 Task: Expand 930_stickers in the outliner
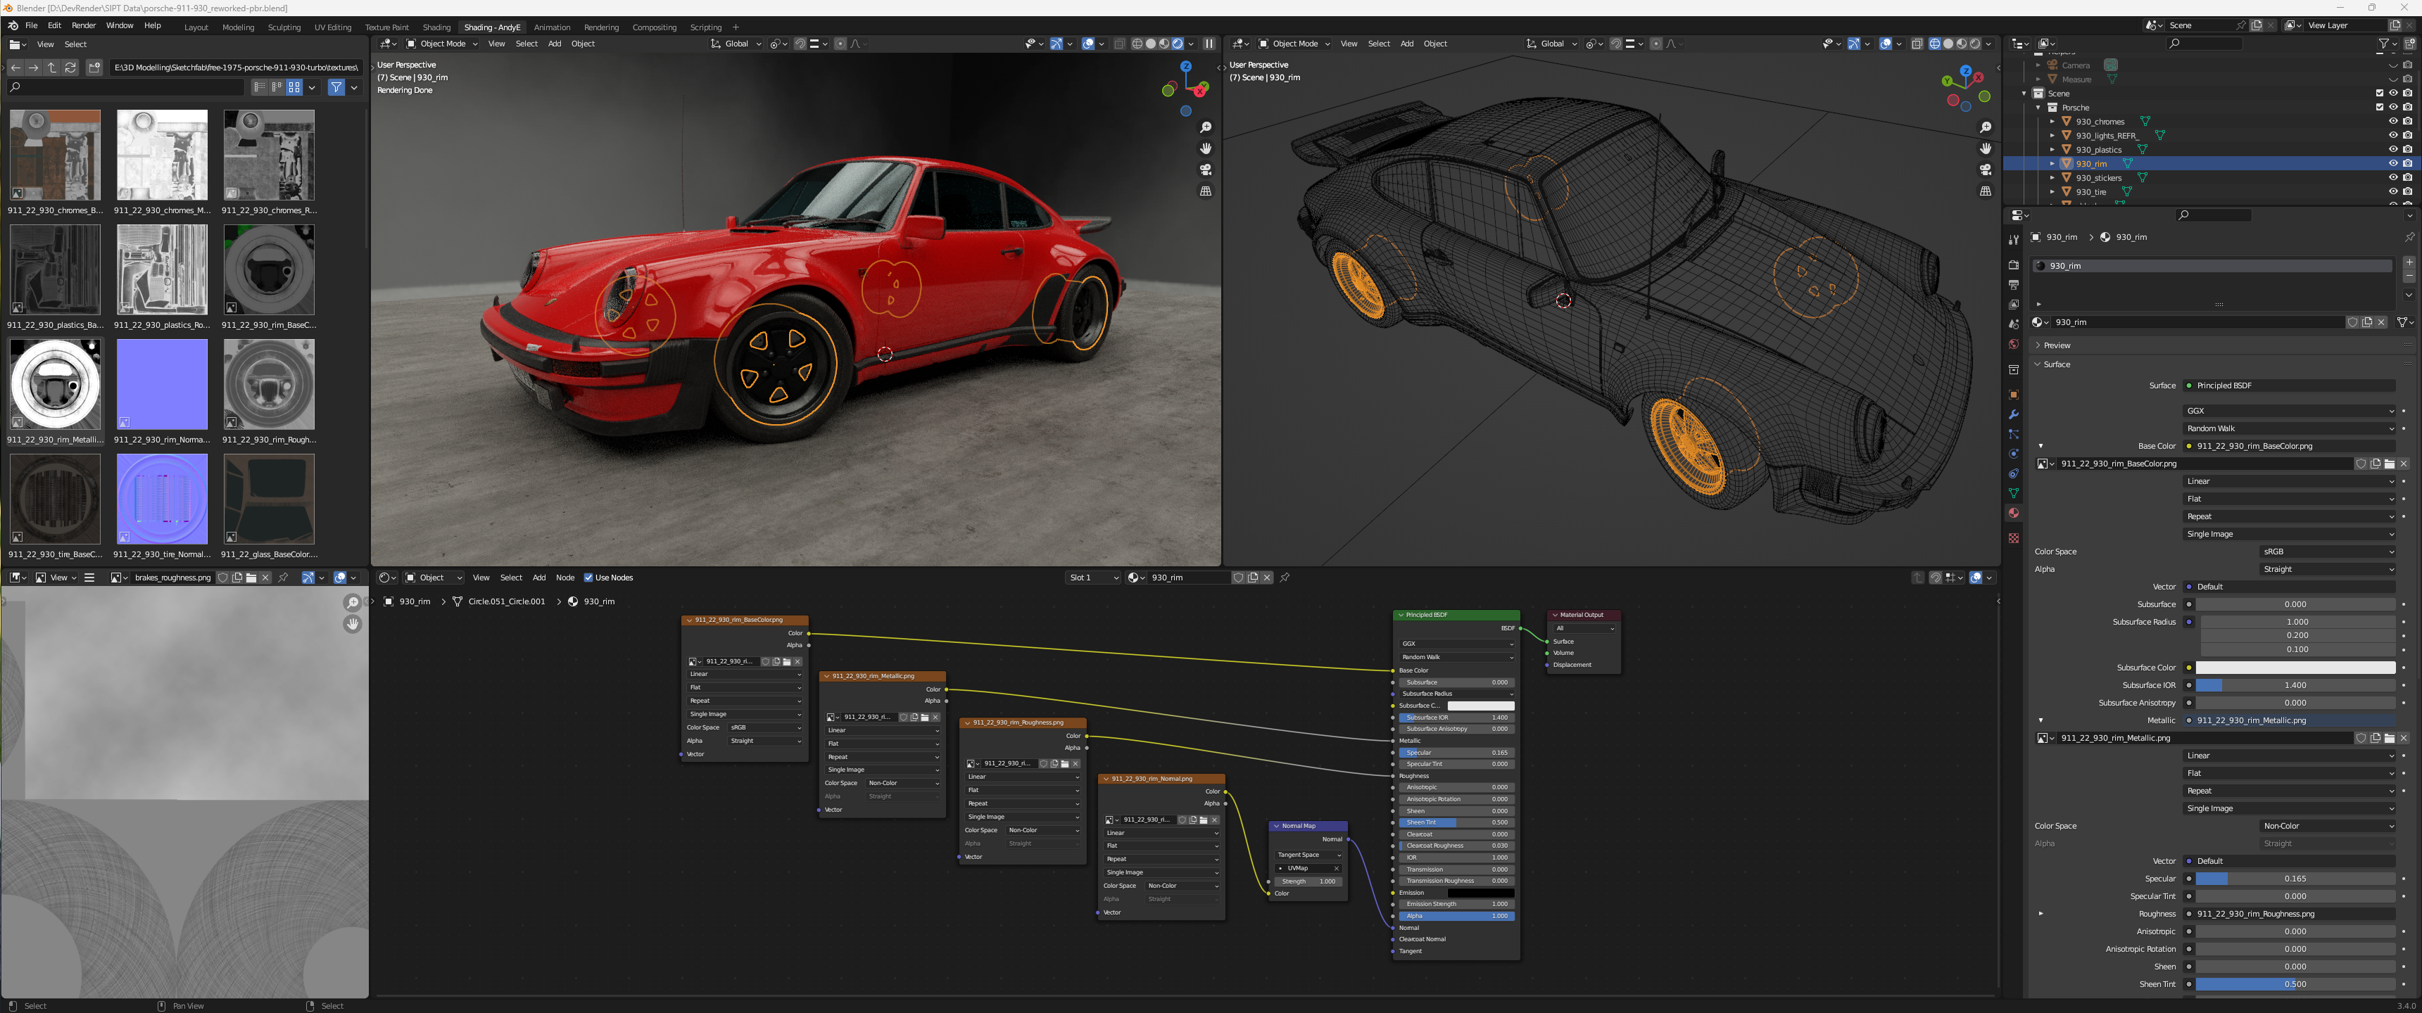[x=2052, y=177]
